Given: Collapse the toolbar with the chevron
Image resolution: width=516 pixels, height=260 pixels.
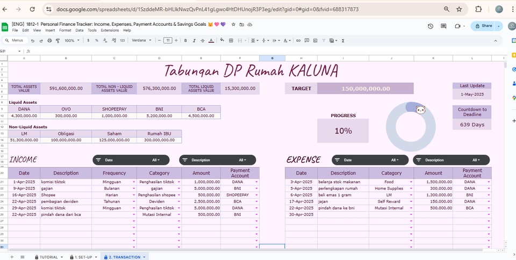Looking at the screenshot, I should 496,40.
